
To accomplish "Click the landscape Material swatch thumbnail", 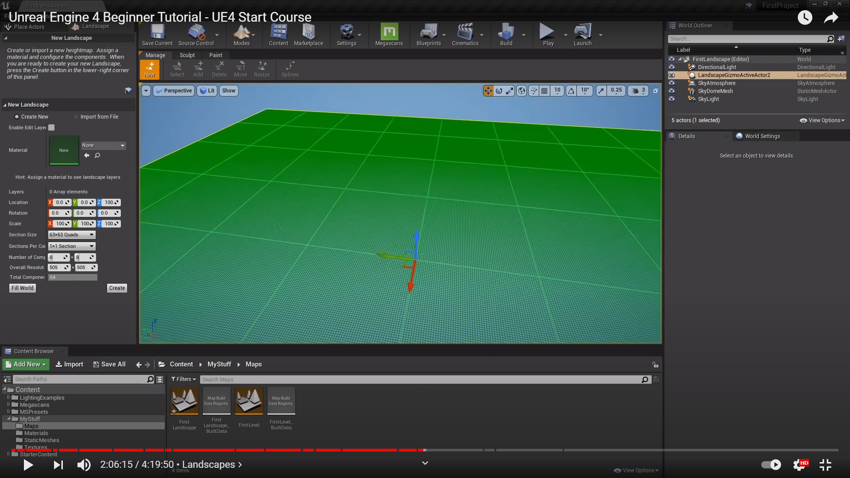I will click(x=64, y=150).
